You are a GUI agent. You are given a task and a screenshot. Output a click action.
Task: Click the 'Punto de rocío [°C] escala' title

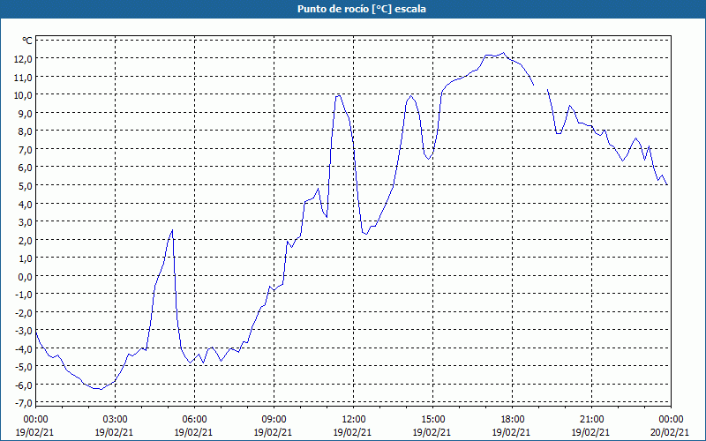(x=362, y=9)
